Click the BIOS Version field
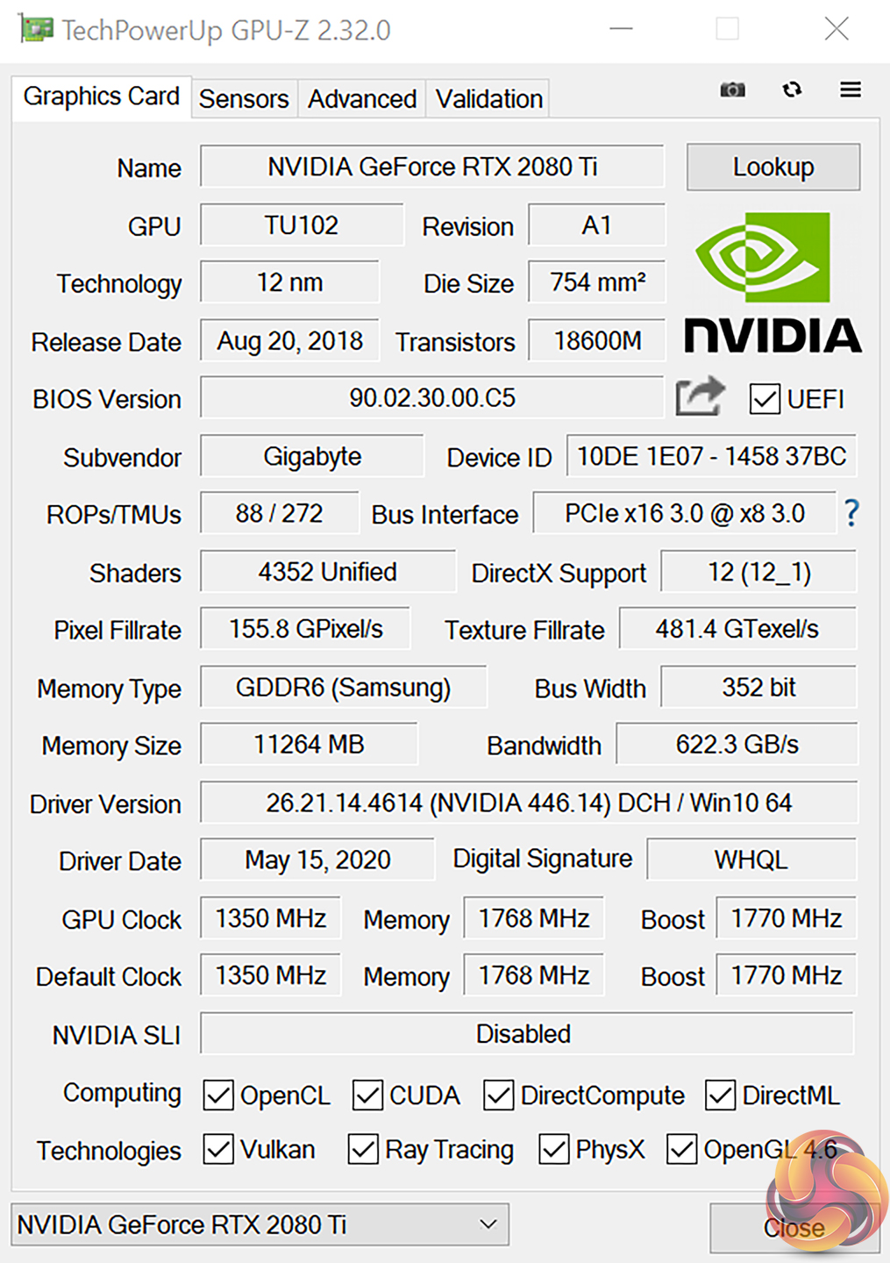 tap(431, 398)
